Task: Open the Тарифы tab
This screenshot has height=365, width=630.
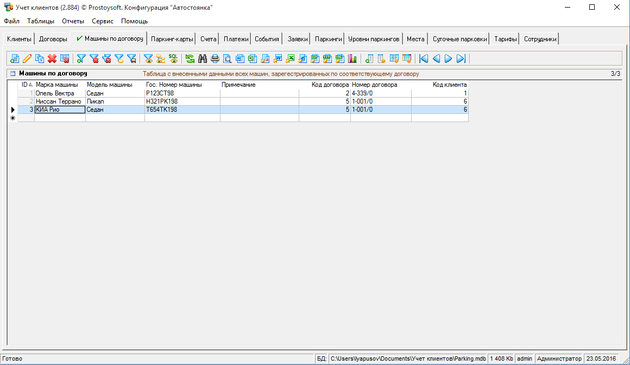Action: pos(505,39)
